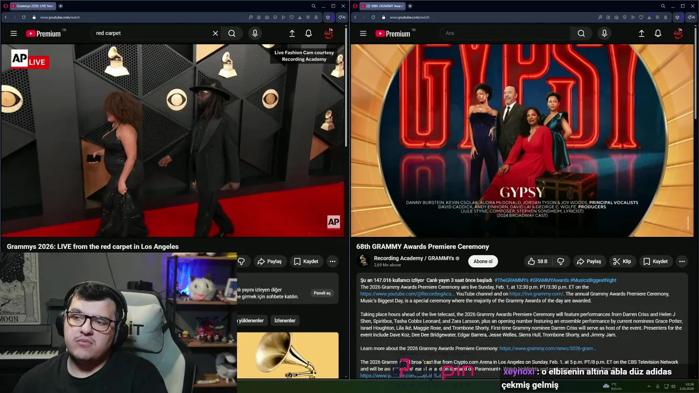Open the https://live.grammy.com/ link
Viewport: 699px width, 393px height.
[536, 294]
